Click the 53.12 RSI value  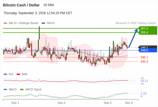144,81
